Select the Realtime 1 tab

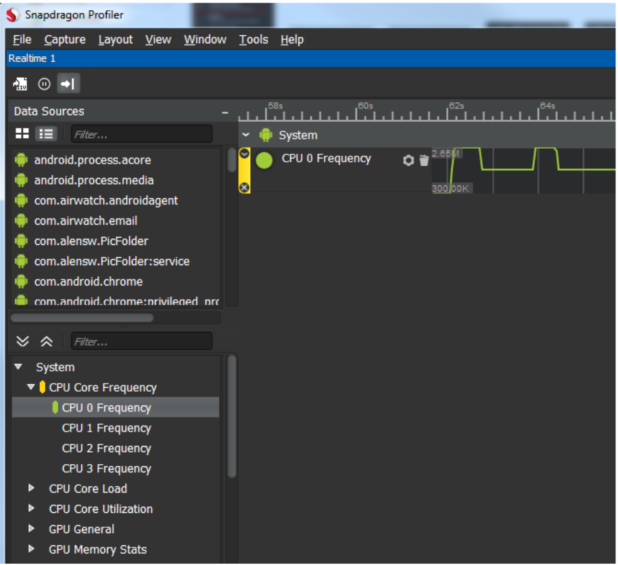pyautogui.click(x=32, y=58)
